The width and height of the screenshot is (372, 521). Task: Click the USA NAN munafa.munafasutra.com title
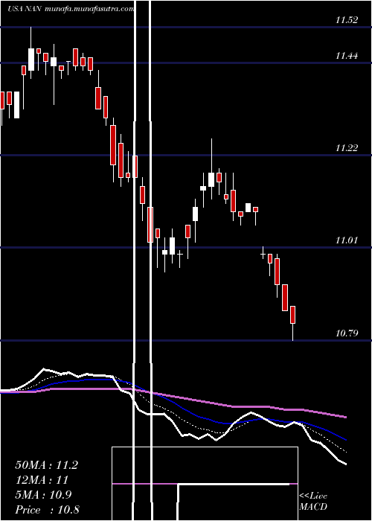71,9
